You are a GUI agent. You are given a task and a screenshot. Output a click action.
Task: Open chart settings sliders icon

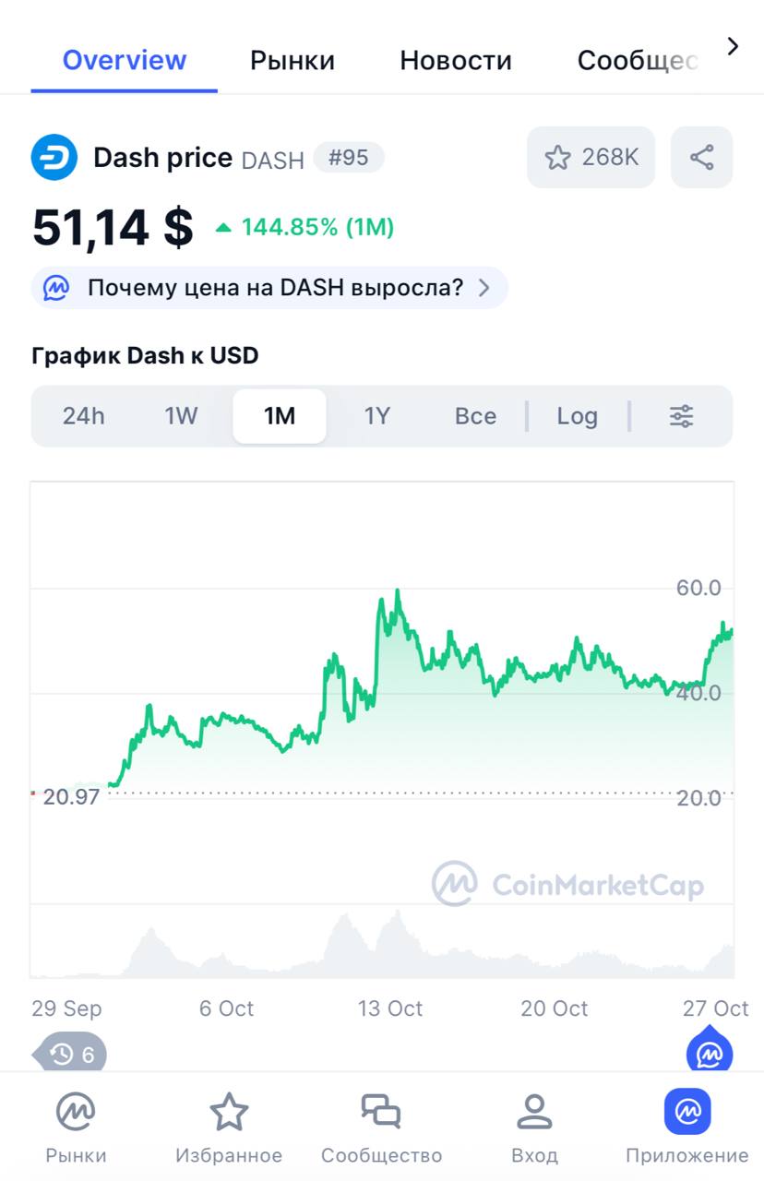click(681, 416)
